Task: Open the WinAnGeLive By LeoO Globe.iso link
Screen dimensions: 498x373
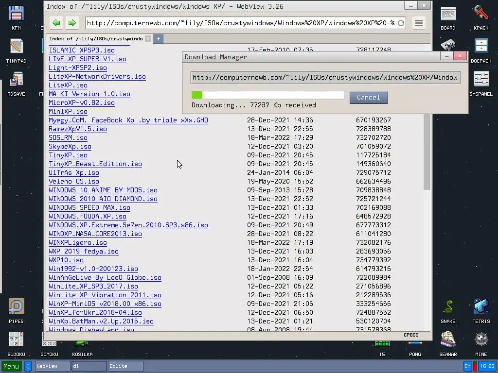Action: pyautogui.click(x=105, y=277)
